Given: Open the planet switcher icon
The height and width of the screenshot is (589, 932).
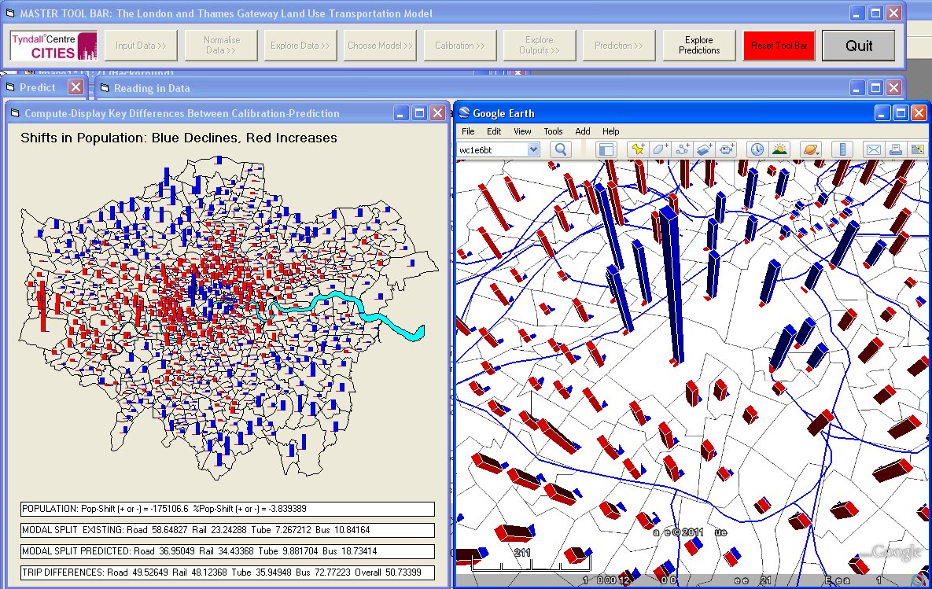Looking at the screenshot, I should (x=810, y=149).
